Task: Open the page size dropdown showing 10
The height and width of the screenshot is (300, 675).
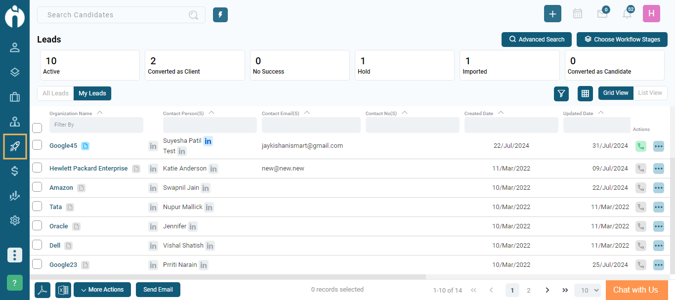Action: pos(587,290)
